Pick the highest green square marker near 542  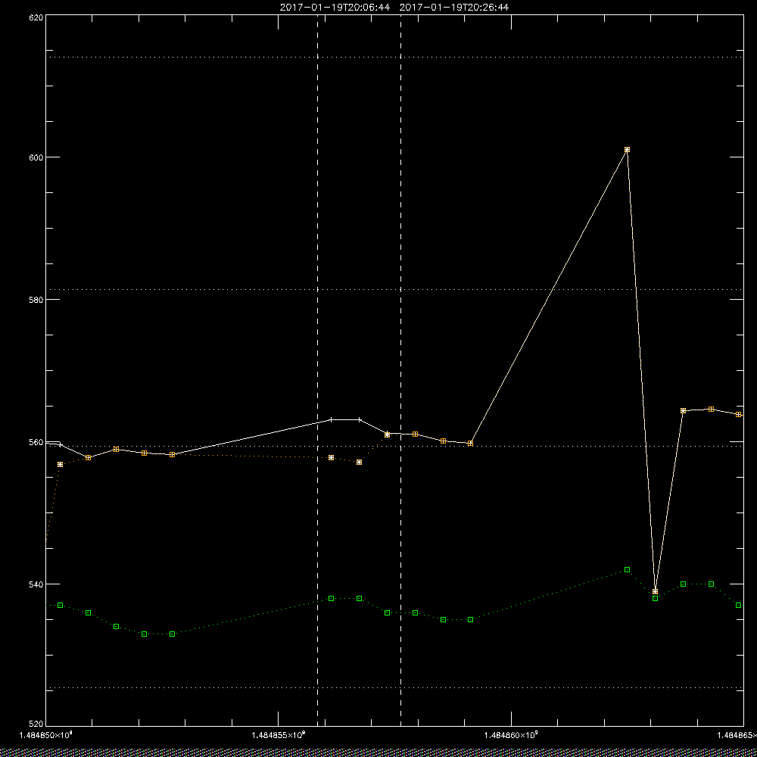click(627, 570)
